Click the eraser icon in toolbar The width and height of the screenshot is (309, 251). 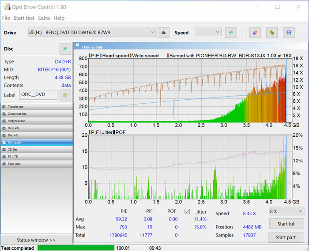click(x=255, y=32)
